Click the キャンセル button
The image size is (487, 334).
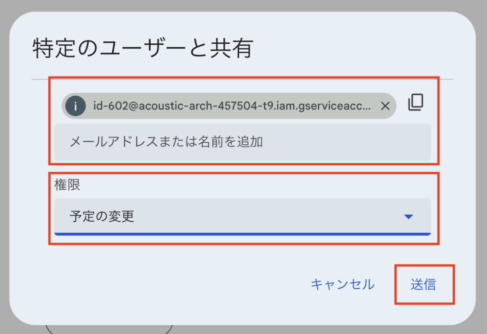coord(342,285)
